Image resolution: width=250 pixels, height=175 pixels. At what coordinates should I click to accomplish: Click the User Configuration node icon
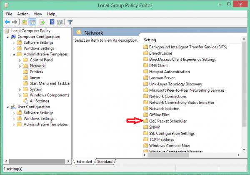(13, 107)
